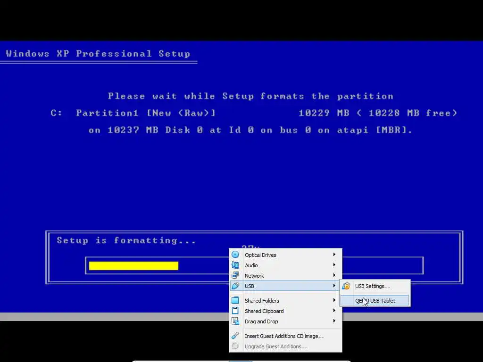Expand the Network submenu arrow
The height and width of the screenshot is (362, 483).
(334, 275)
